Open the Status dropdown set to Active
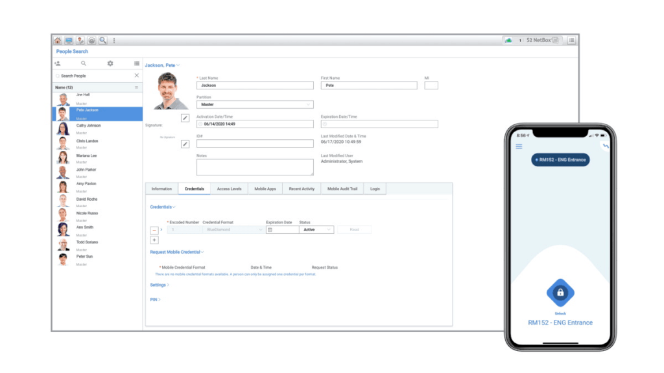The width and height of the screenshot is (664, 373). pos(316,230)
